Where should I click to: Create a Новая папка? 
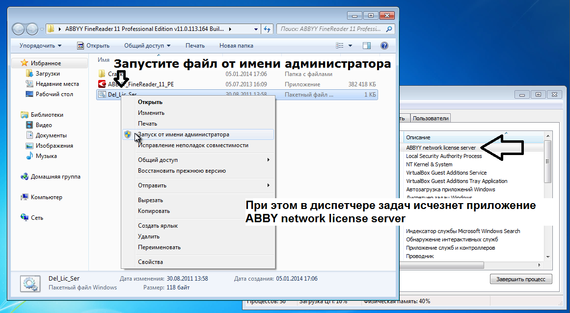pyautogui.click(x=236, y=46)
